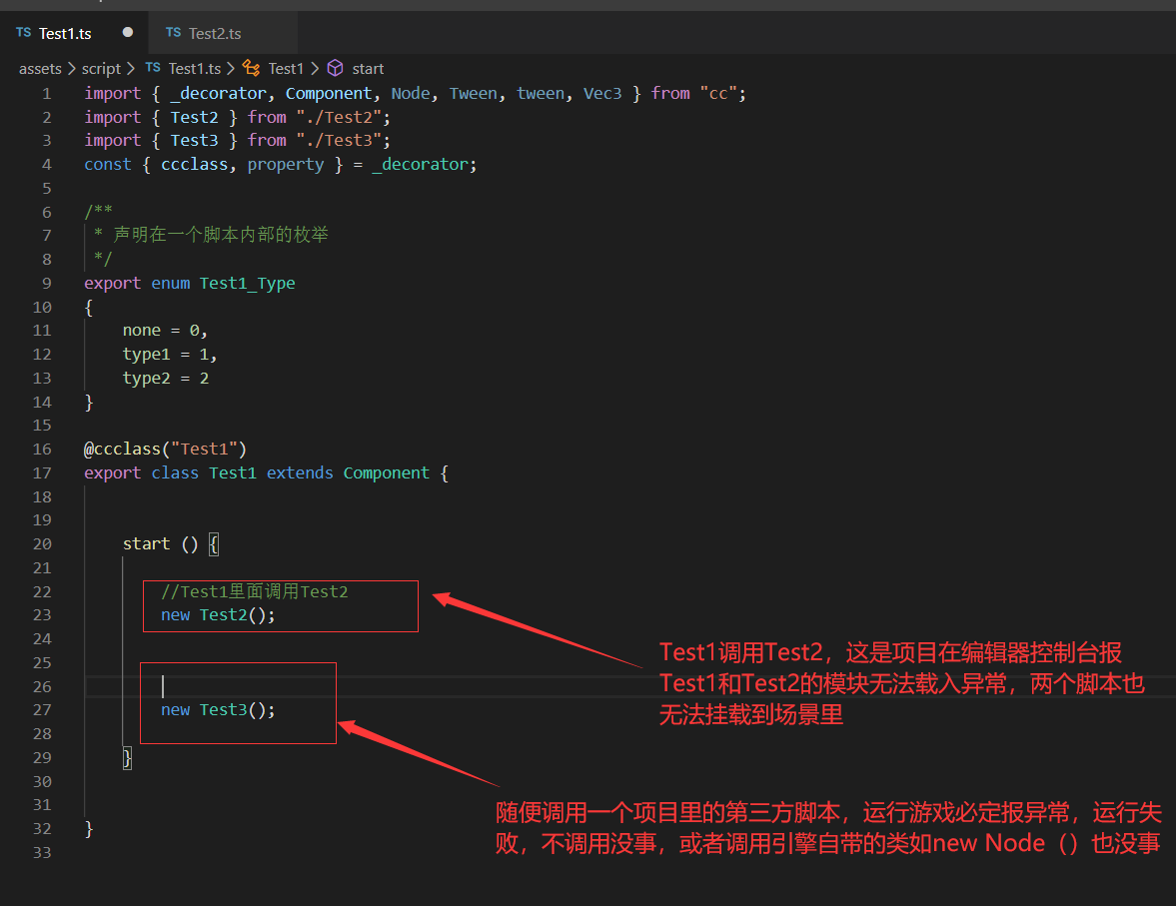Viewport: 1176px width, 906px height.
Task: Open the assets breadcrumb dropdown
Action: click(x=40, y=68)
